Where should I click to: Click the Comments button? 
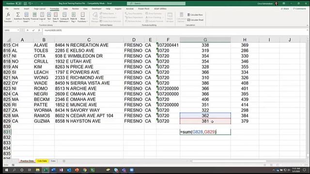299,9
